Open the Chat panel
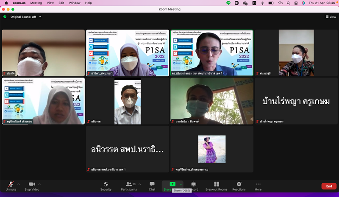The image size is (339, 197). [x=152, y=186]
